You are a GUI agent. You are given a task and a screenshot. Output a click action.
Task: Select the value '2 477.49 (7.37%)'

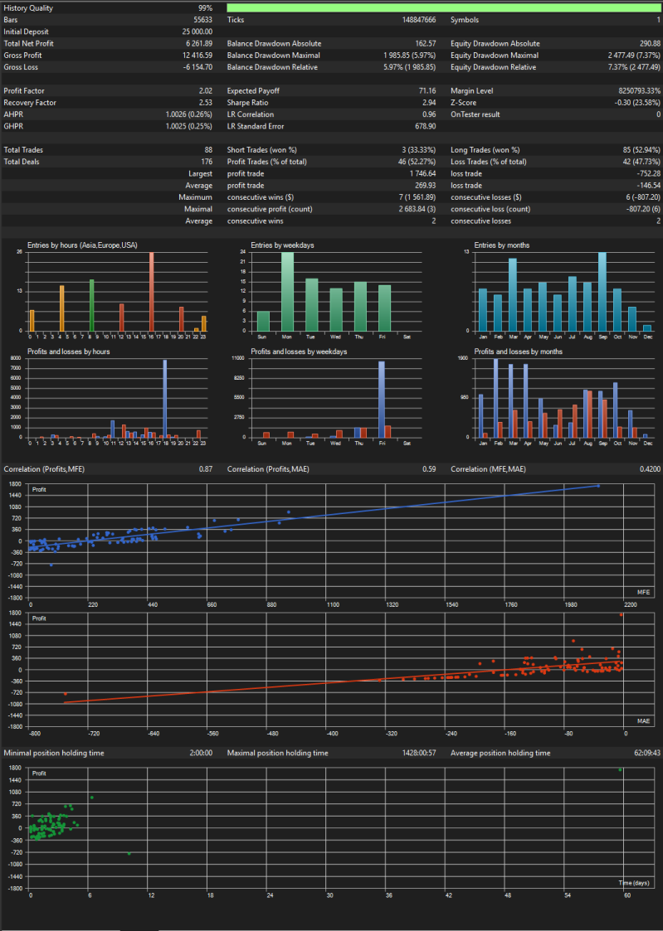[634, 56]
